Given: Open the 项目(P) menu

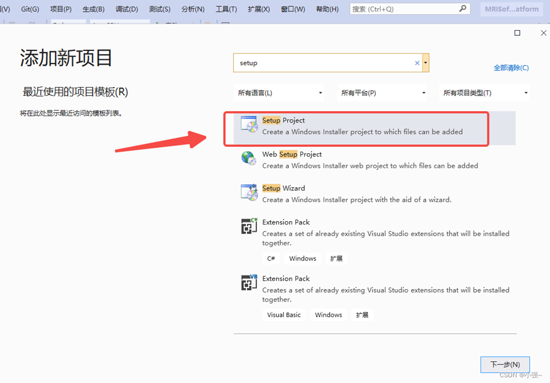Looking at the screenshot, I should (x=61, y=9).
